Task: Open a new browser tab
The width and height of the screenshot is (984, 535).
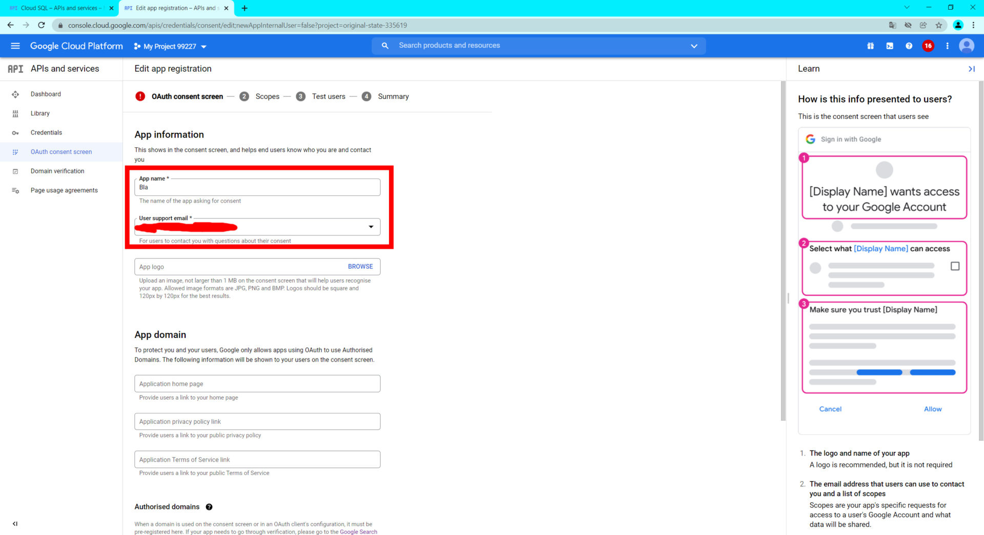Action: click(x=244, y=8)
